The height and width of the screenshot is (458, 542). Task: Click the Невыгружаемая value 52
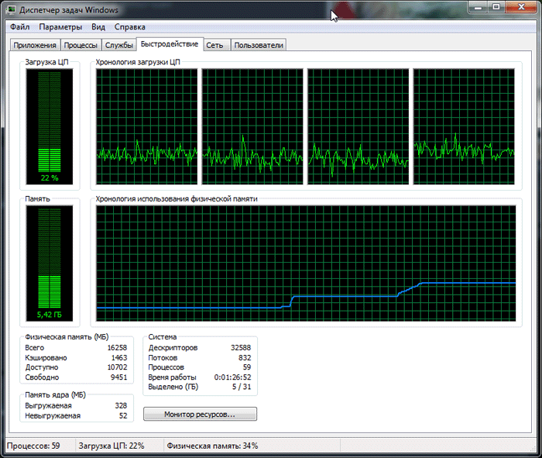[x=123, y=415]
